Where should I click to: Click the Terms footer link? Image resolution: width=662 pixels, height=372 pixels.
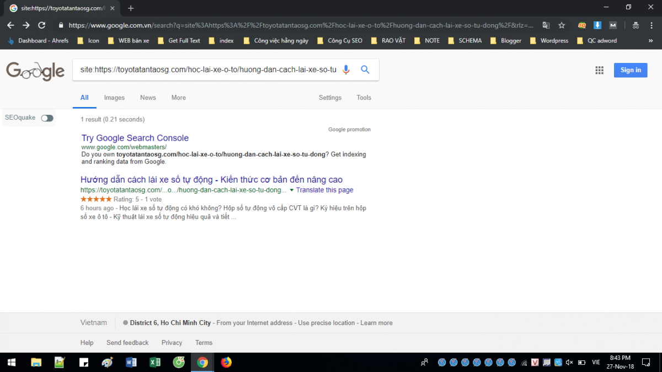(204, 343)
